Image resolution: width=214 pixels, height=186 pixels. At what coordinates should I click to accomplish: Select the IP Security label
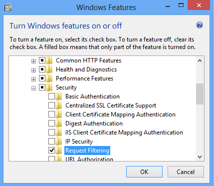pos(79,141)
